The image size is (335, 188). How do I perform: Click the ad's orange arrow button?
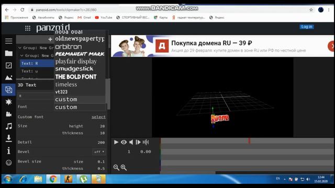331,46
